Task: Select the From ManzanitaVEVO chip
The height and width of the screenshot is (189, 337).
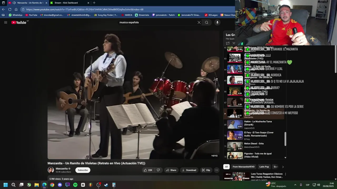Action: (x=244, y=167)
